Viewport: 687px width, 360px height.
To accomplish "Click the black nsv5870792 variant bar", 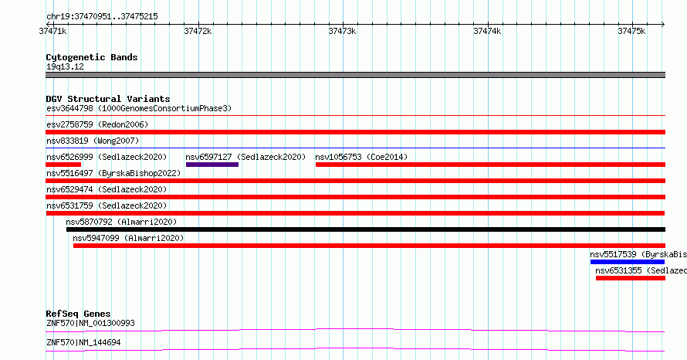I will point(366,229).
